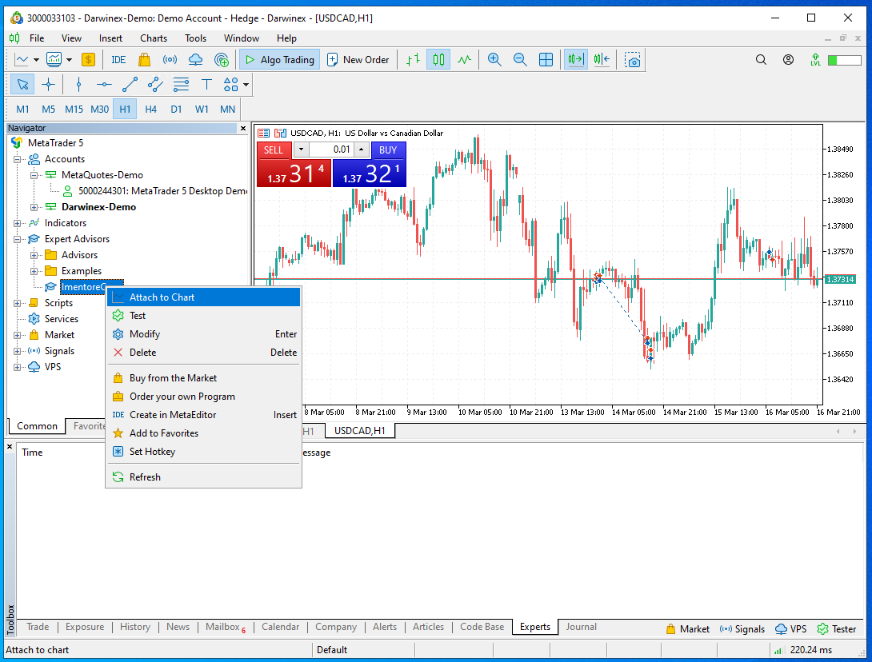This screenshot has width=872, height=662.
Task: Choose Add to Favorites in context menu
Action: [203, 433]
